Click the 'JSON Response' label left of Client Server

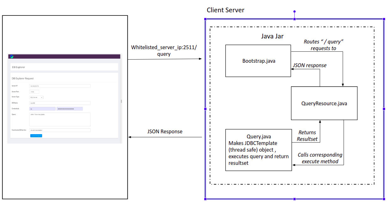(165, 131)
